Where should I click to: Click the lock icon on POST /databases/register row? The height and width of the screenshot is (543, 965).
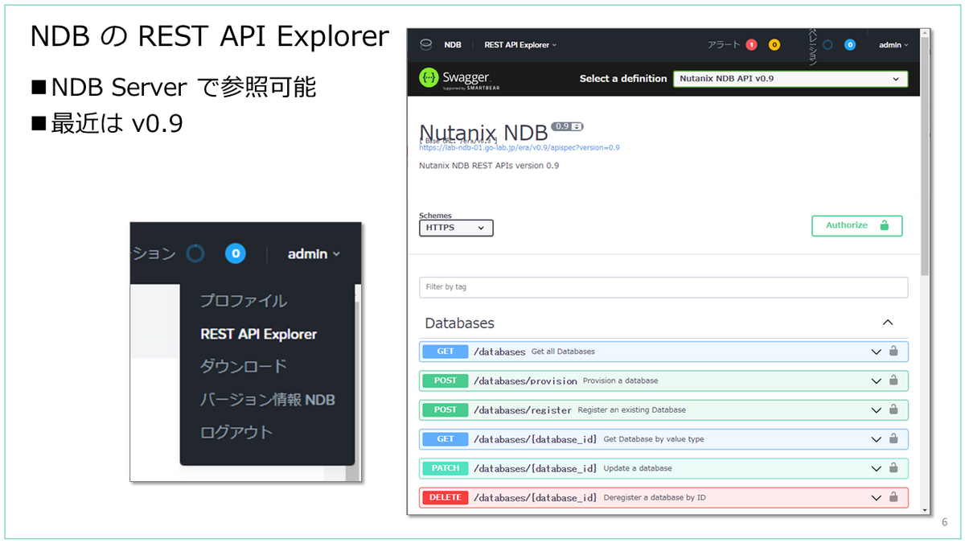893,409
